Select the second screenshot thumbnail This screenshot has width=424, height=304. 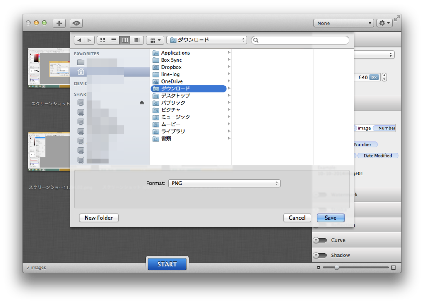coord(49,151)
